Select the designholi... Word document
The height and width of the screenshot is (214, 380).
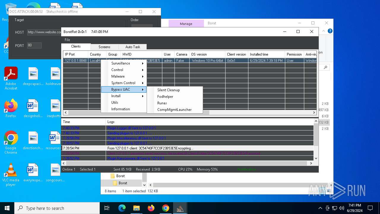(x=33, y=108)
